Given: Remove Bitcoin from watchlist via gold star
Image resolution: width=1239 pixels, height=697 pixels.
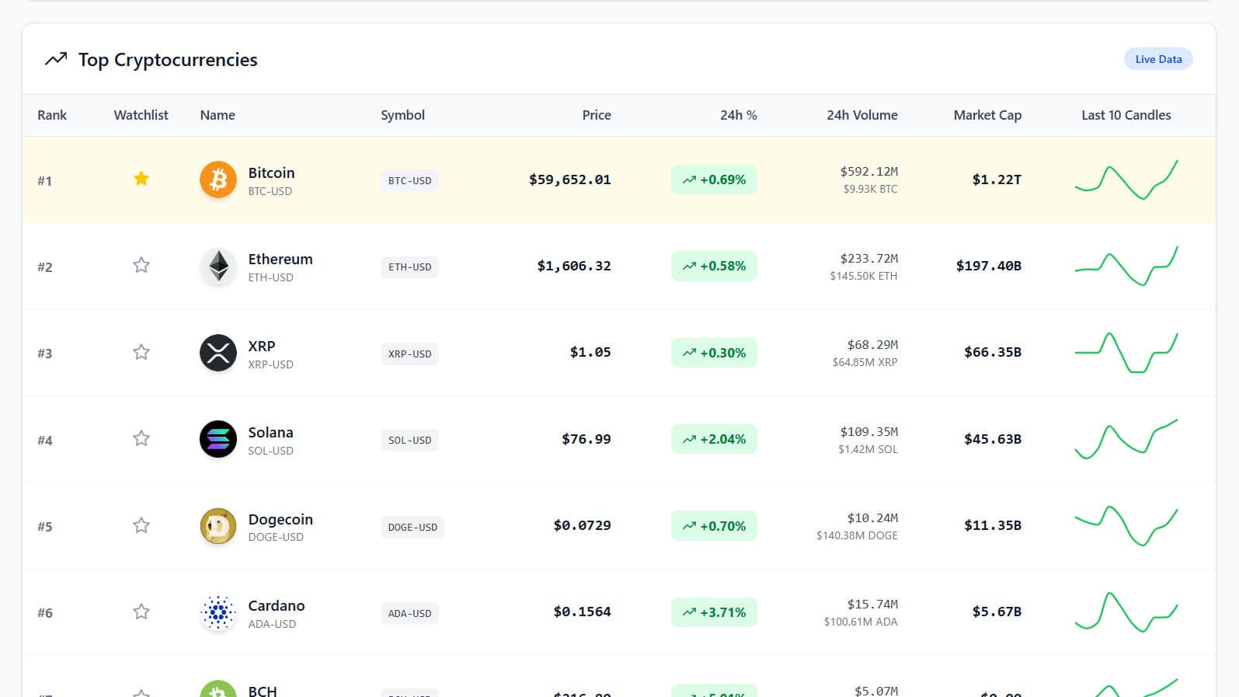Looking at the screenshot, I should (141, 179).
